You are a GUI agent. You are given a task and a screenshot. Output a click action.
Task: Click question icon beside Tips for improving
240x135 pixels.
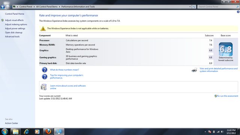click(x=45, y=76)
